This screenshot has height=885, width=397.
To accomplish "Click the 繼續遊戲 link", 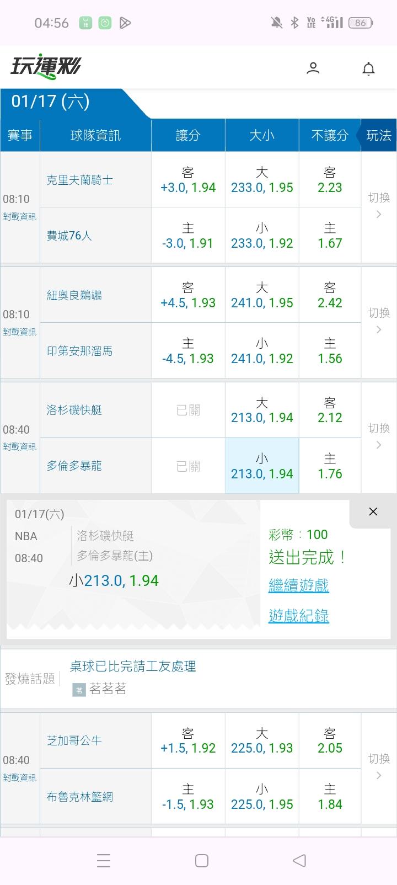I will [298, 585].
